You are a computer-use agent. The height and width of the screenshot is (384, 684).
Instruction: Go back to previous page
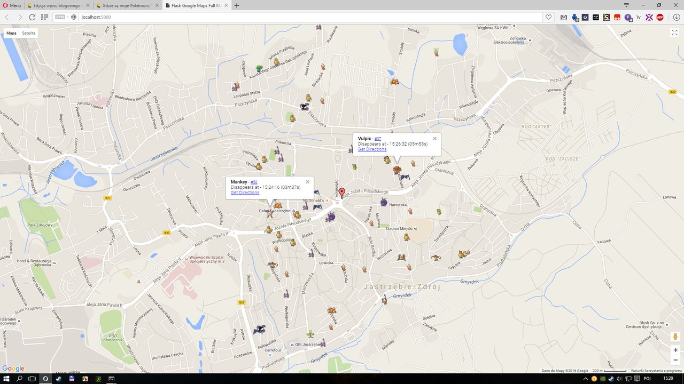[x=7, y=17]
